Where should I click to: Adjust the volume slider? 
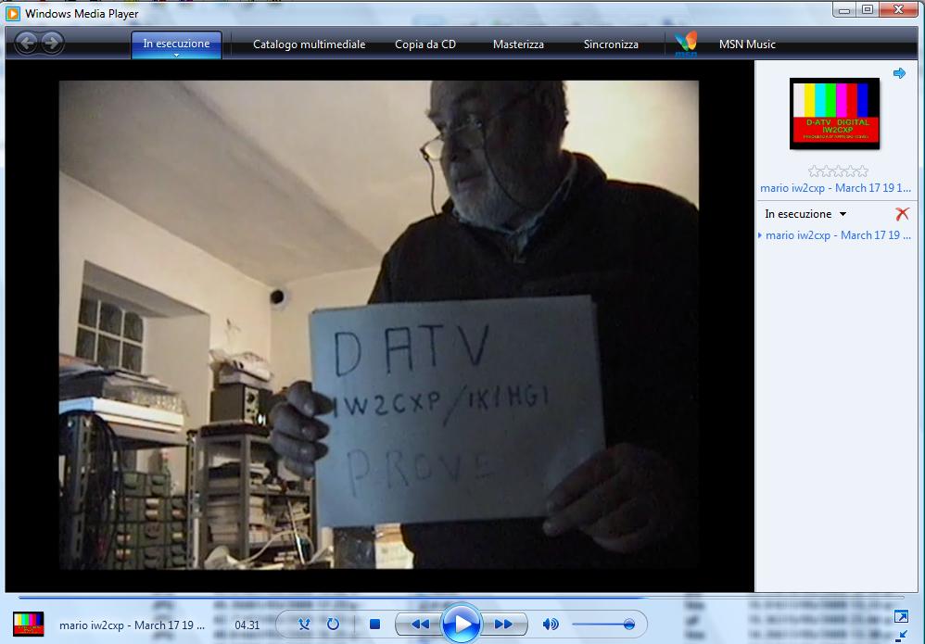pyautogui.click(x=604, y=624)
